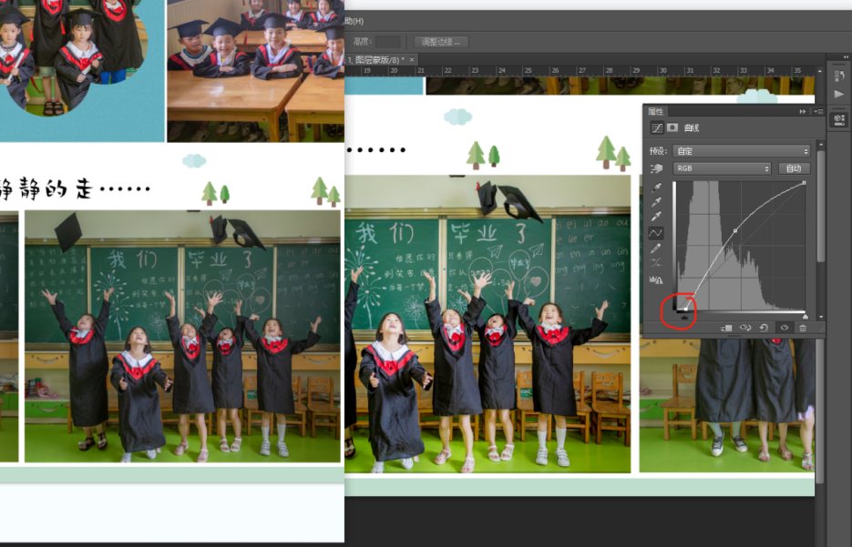
Task: Click the histogram recalculate warning icon
Action: pyautogui.click(x=656, y=280)
